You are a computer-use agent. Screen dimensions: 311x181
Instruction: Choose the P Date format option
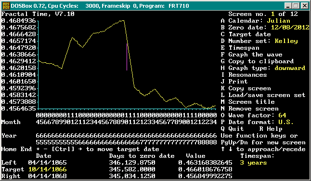click(257, 122)
